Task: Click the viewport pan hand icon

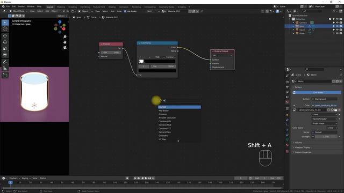Action: 64,42
